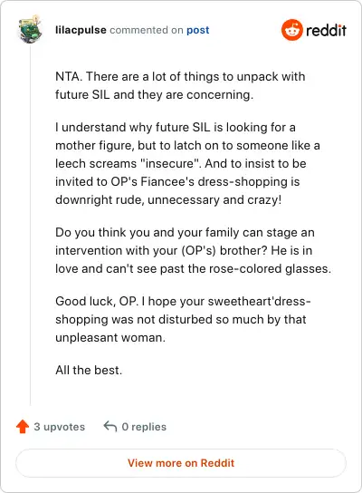Click the paragraph starting "NTA. There are"

pyautogui.click(x=180, y=85)
